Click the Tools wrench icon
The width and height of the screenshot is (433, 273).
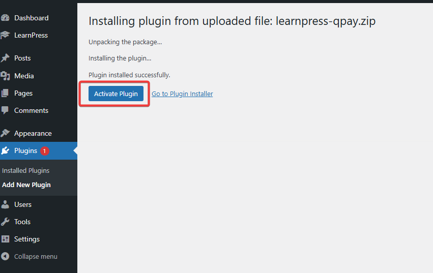(5, 222)
